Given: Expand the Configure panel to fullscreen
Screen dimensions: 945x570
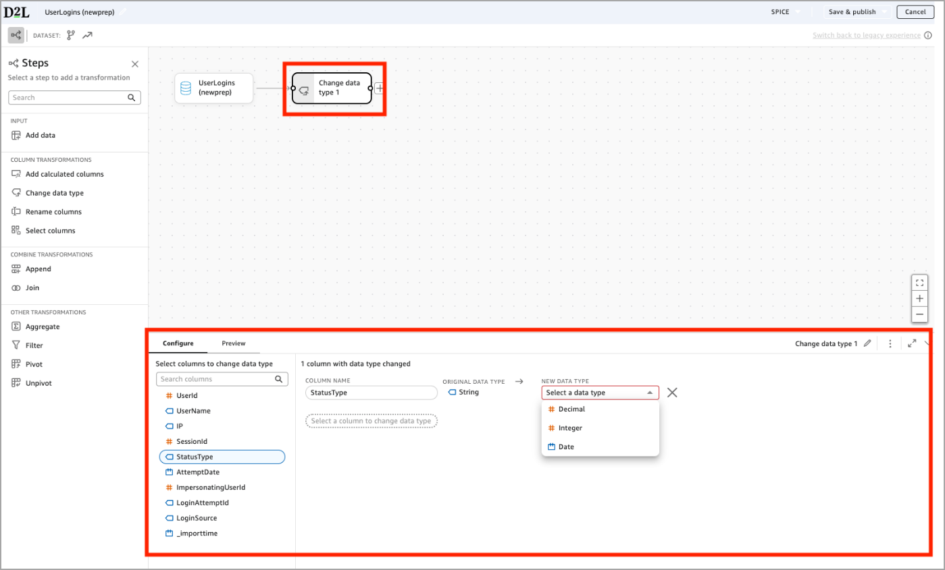Looking at the screenshot, I should (911, 343).
